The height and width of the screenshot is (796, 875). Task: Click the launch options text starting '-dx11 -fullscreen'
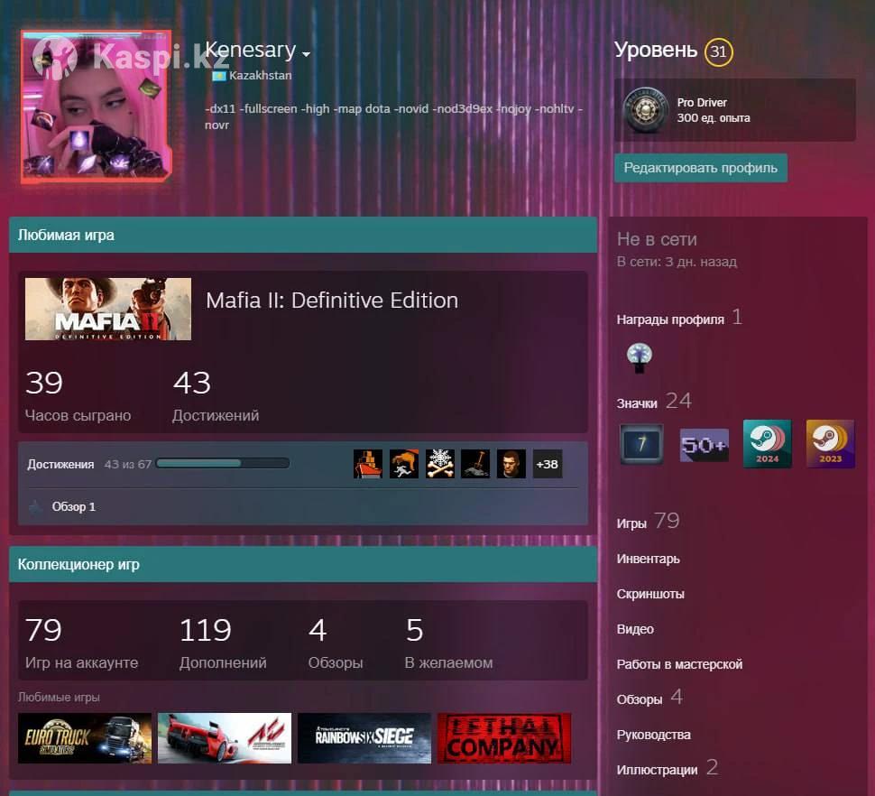[393, 116]
